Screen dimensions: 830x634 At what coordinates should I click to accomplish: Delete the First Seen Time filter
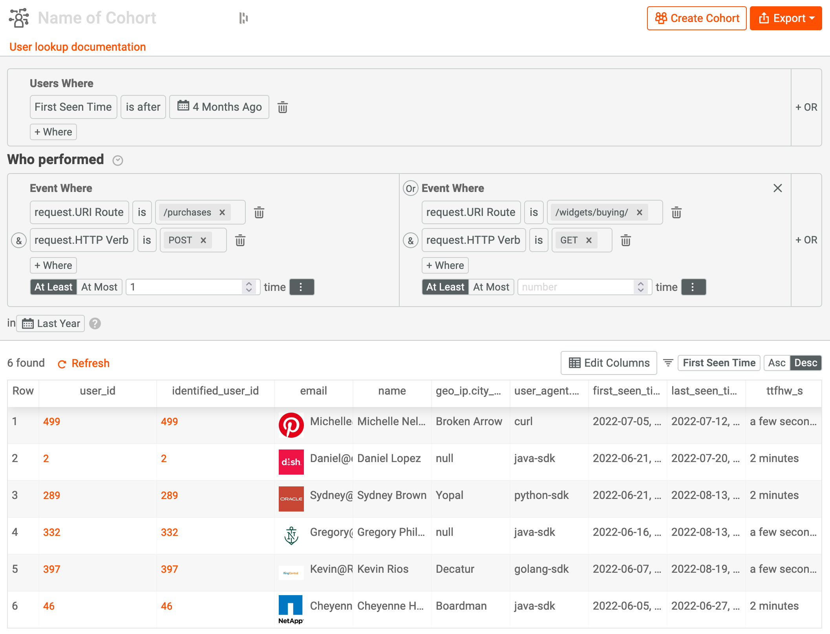click(283, 107)
